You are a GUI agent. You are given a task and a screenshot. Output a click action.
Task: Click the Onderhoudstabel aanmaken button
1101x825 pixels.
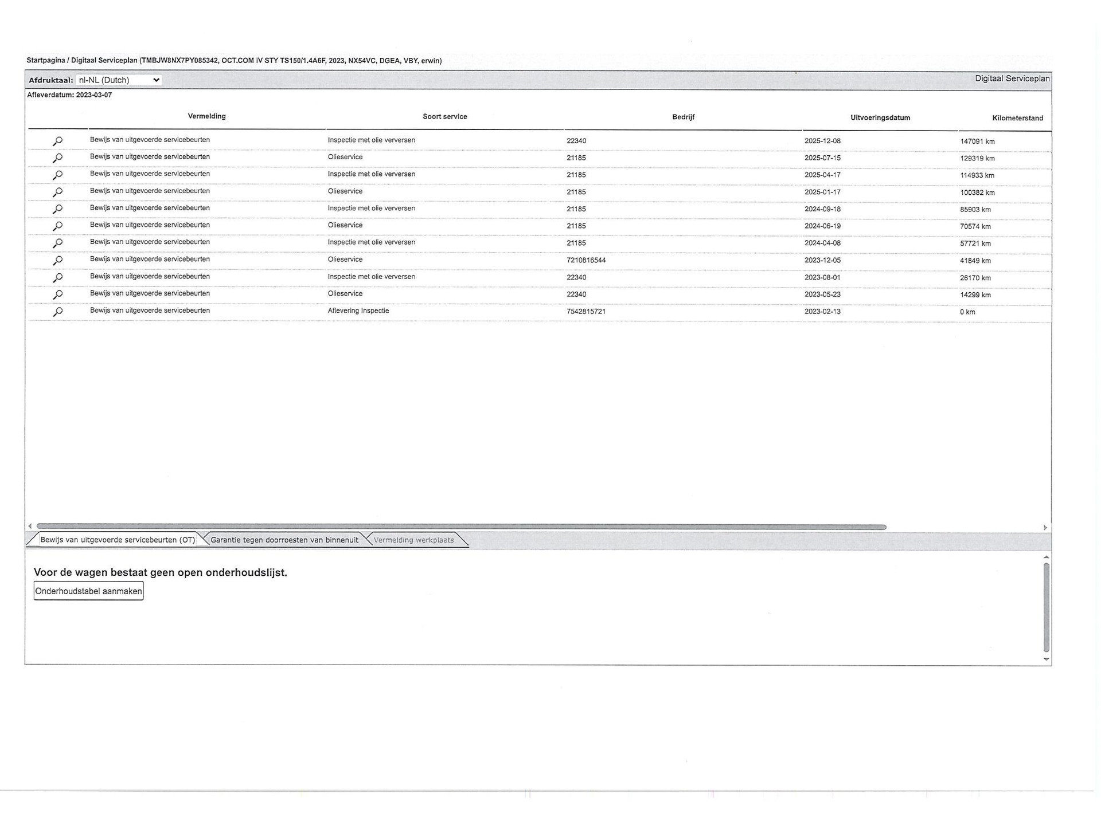[x=88, y=591]
